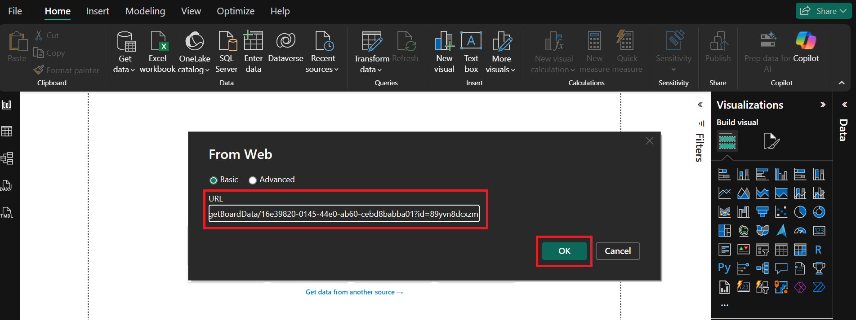Screen dimensions: 856x320
Task: Insert a Text box
Action: coord(471,52)
